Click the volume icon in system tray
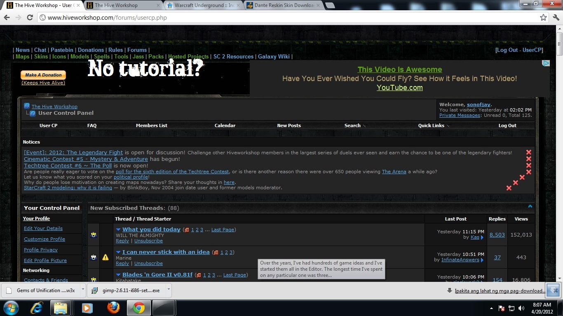 click(x=521, y=308)
